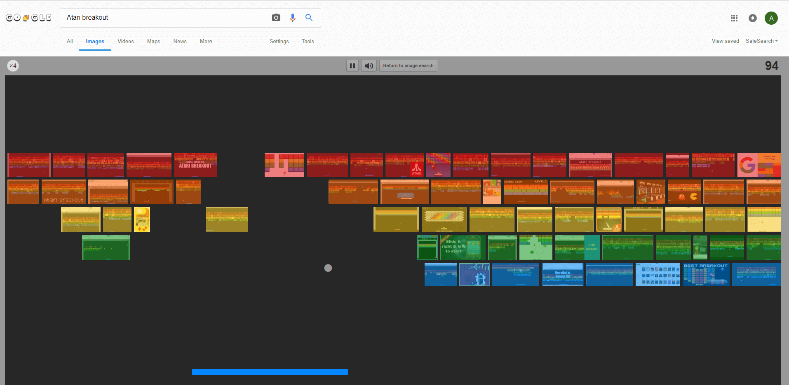Switch to the All tab
This screenshot has height=385, width=789.
point(70,42)
